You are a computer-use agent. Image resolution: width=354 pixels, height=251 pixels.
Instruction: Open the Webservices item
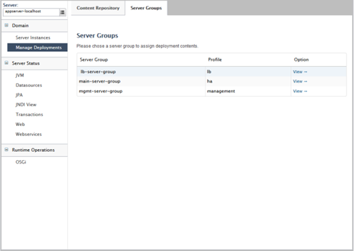coord(29,134)
